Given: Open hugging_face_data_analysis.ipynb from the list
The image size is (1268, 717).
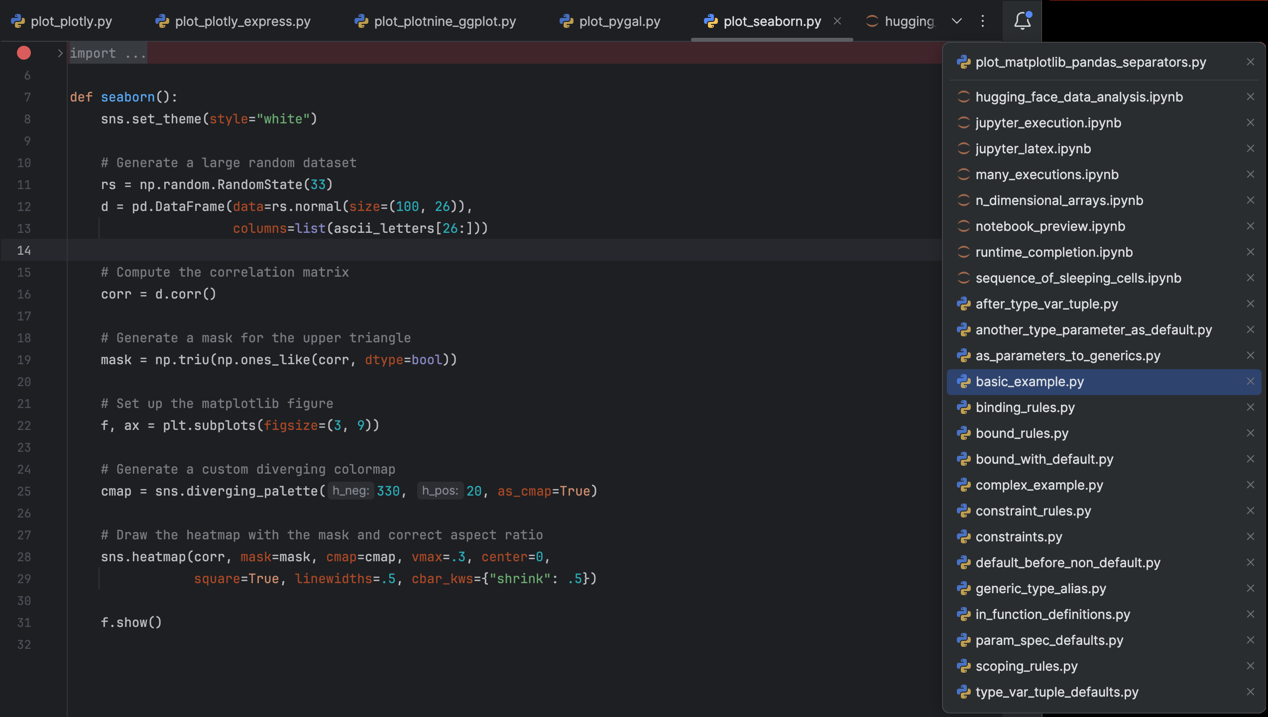Looking at the screenshot, I should click(1079, 97).
